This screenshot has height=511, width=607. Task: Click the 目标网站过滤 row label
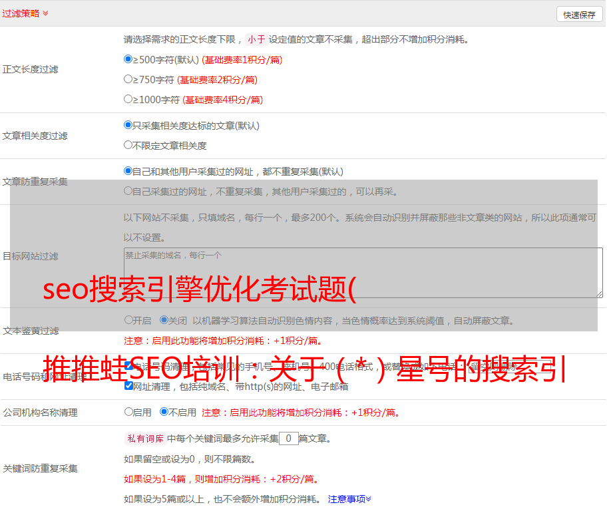pos(31,256)
